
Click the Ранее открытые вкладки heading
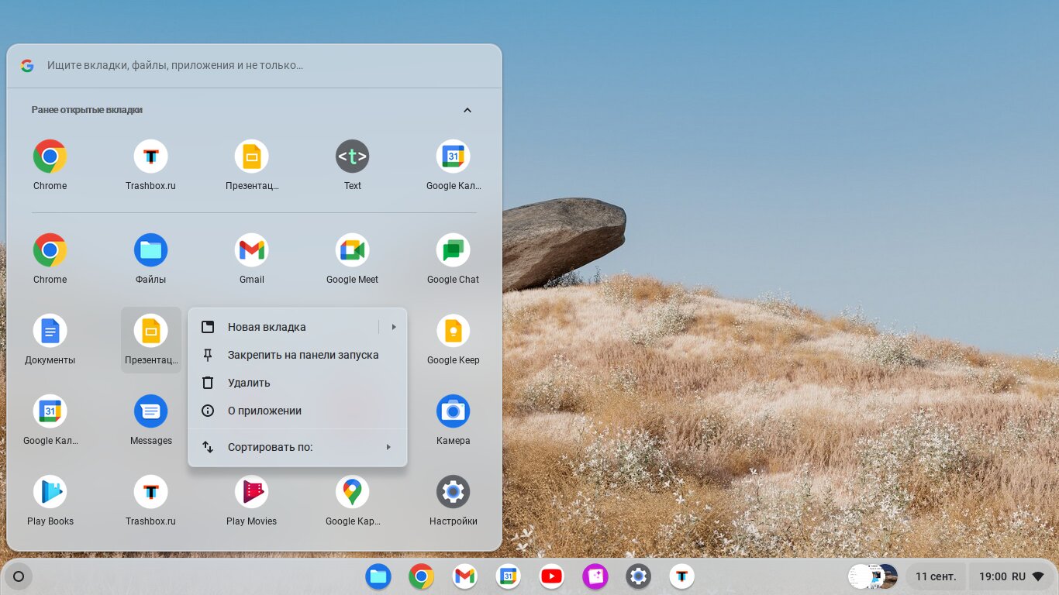click(x=87, y=110)
